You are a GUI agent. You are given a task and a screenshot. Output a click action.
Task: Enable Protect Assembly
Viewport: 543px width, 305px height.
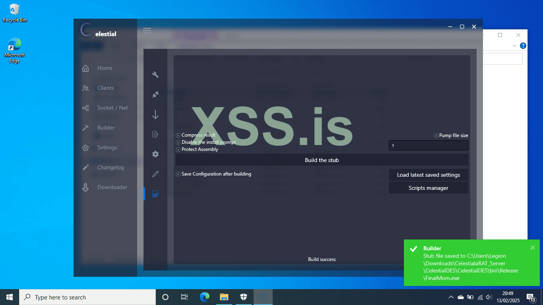pyautogui.click(x=178, y=149)
